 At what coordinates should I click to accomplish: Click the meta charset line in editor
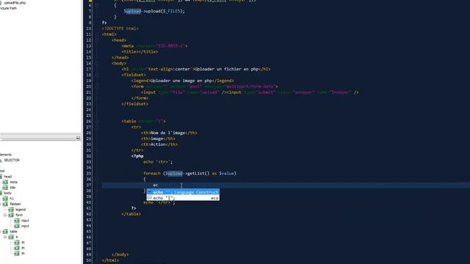pos(154,45)
